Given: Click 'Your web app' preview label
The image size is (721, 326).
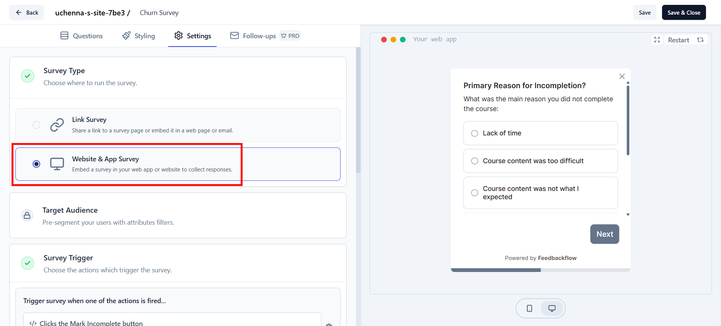Looking at the screenshot, I should (435, 39).
